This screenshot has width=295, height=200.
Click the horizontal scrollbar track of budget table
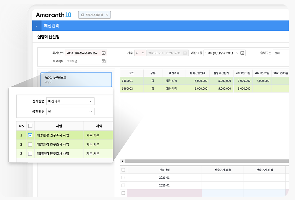207,161
